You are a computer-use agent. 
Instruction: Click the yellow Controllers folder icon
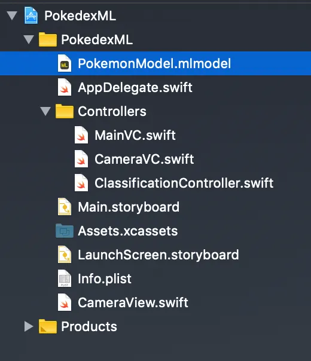[65, 111]
